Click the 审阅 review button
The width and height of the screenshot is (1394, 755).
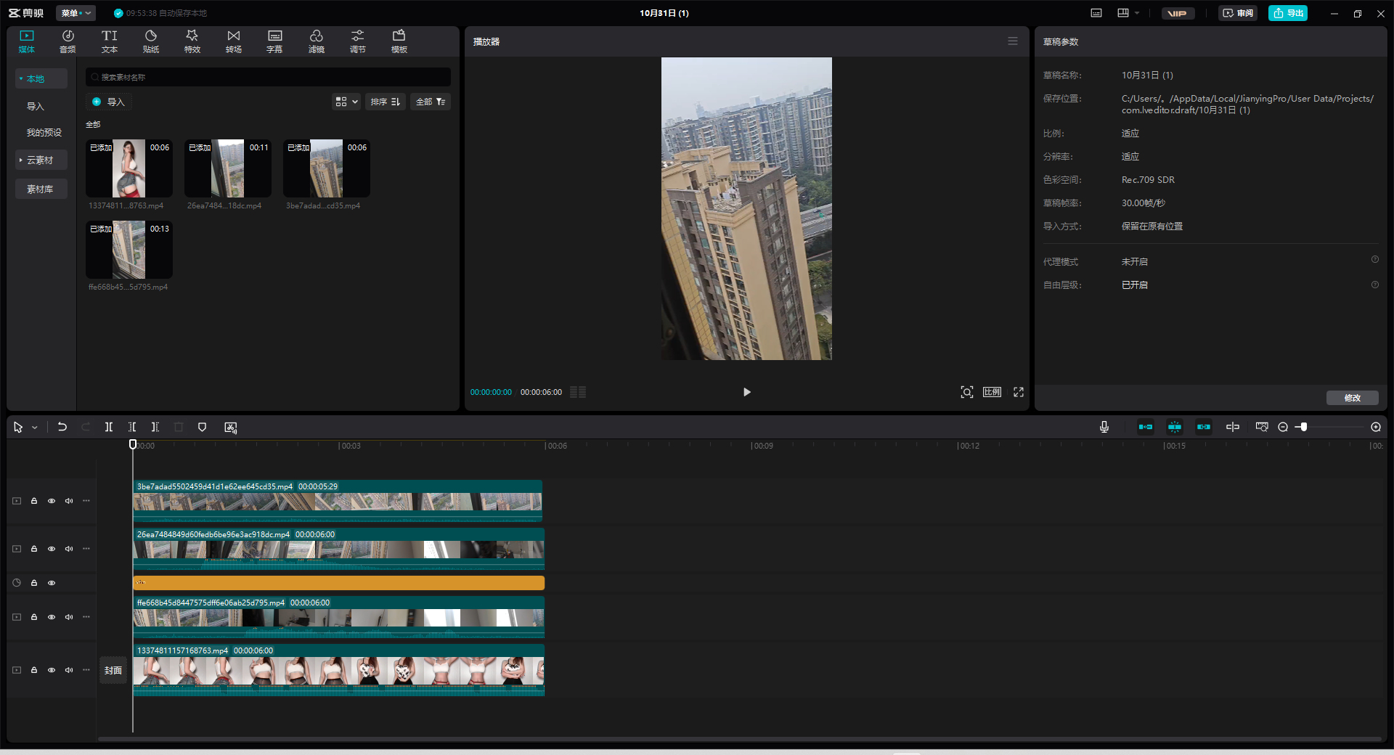coord(1238,13)
